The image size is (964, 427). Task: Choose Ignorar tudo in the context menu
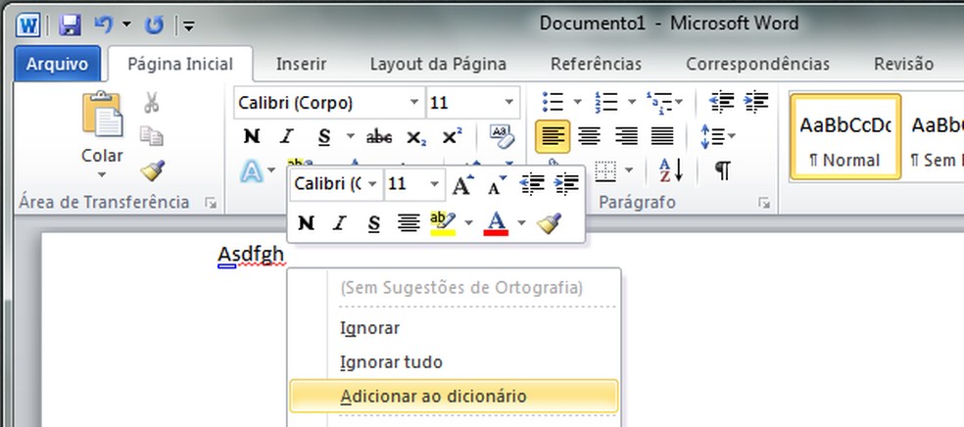click(454, 362)
